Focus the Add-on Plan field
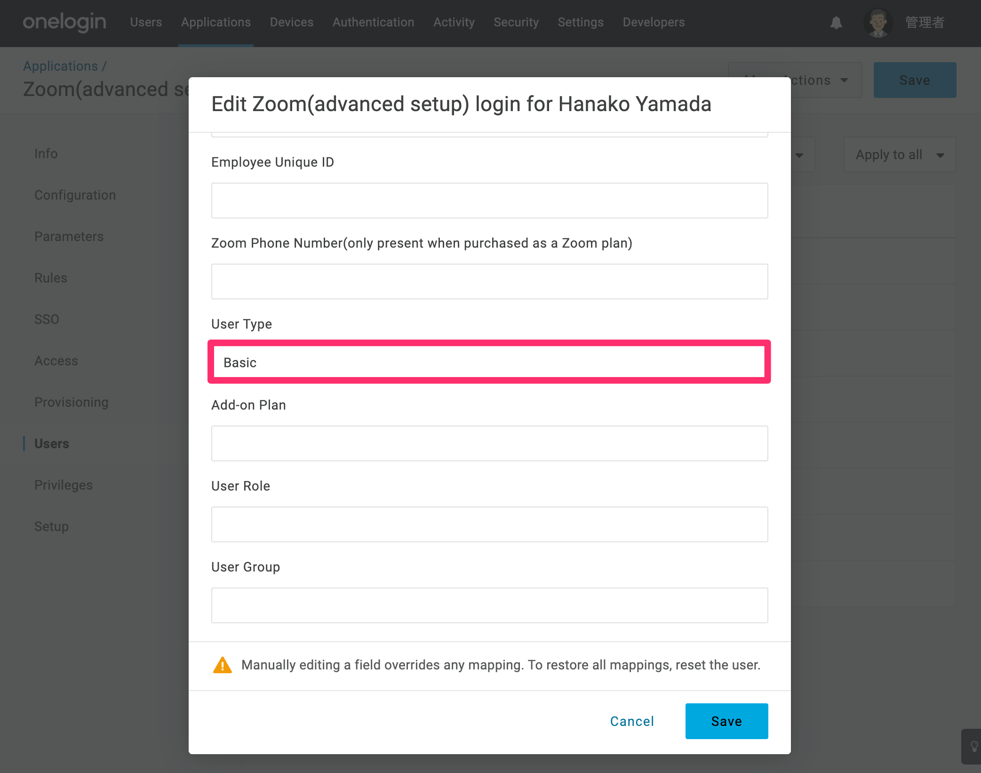The width and height of the screenshot is (981, 773). pyautogui.click(x=490, y=443)
